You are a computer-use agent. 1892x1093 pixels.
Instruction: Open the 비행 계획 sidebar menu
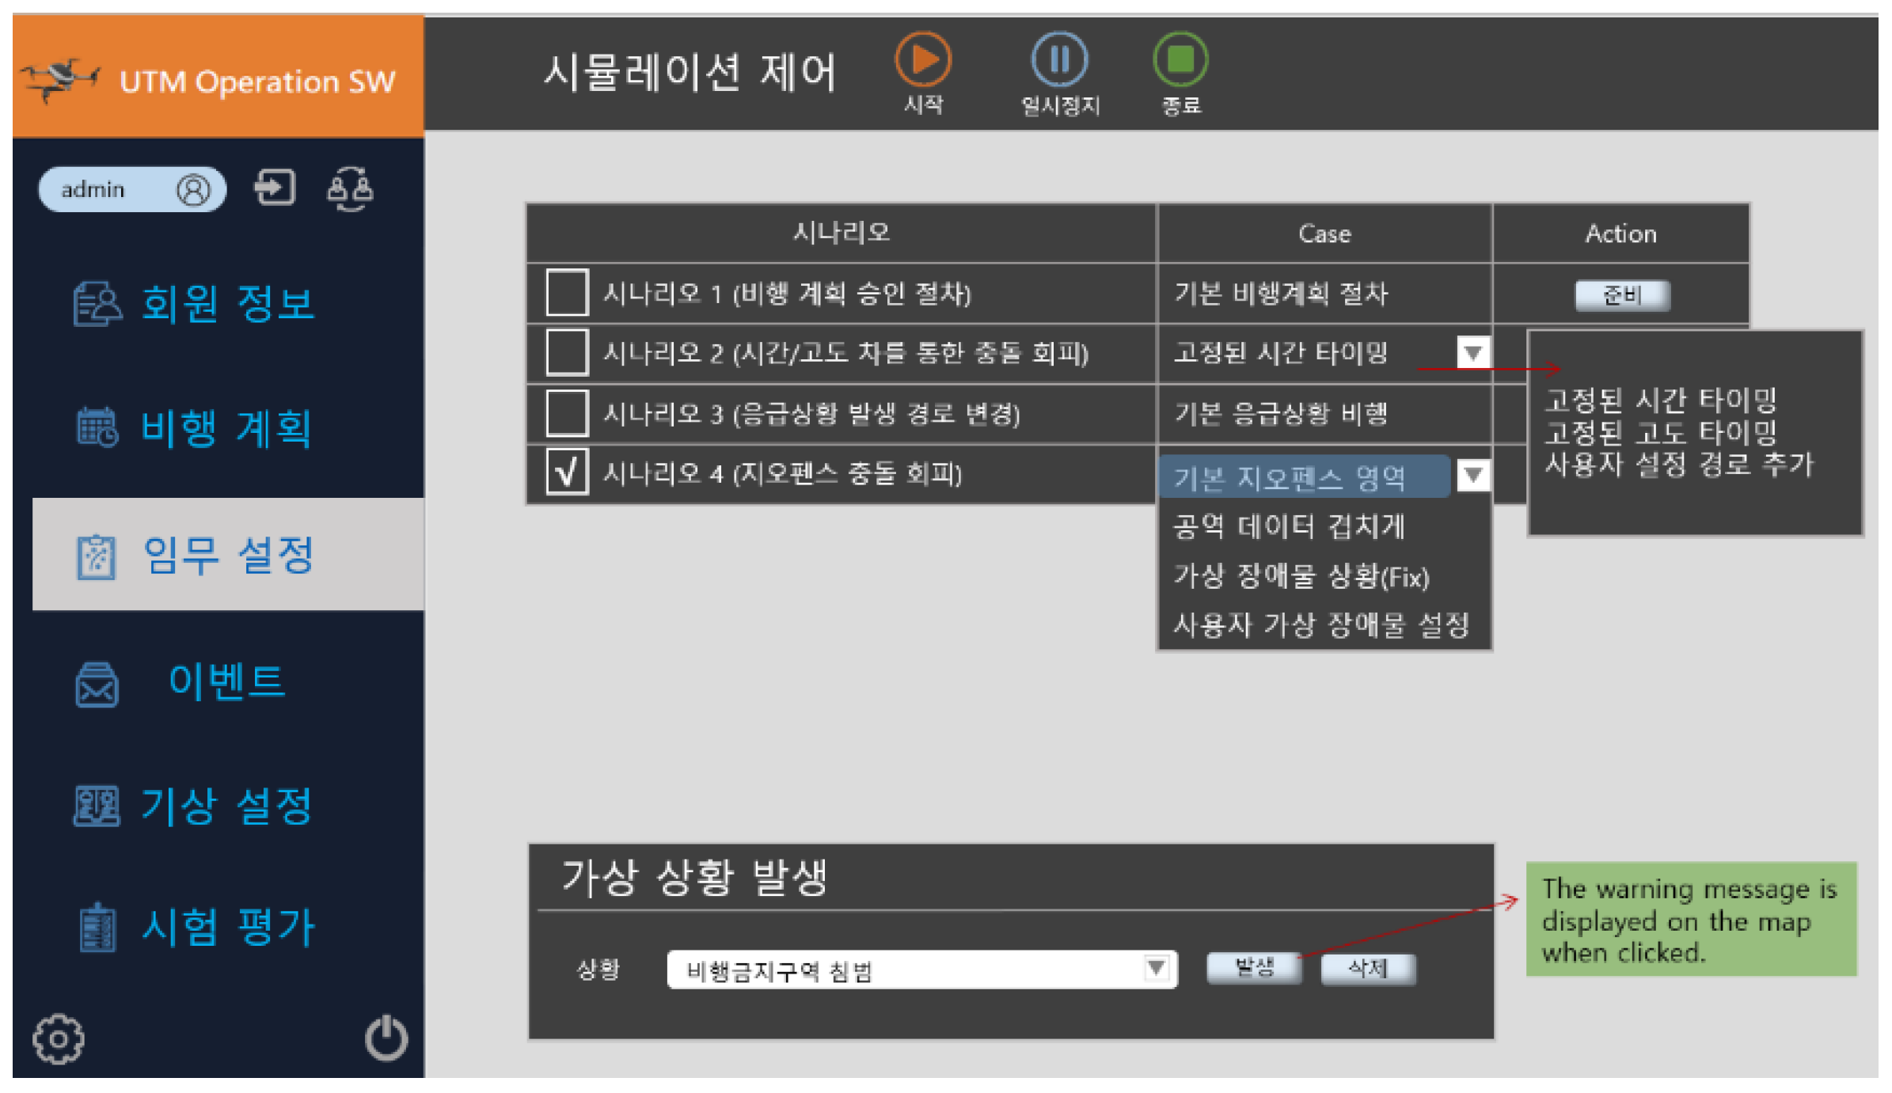tap(226, 428)
